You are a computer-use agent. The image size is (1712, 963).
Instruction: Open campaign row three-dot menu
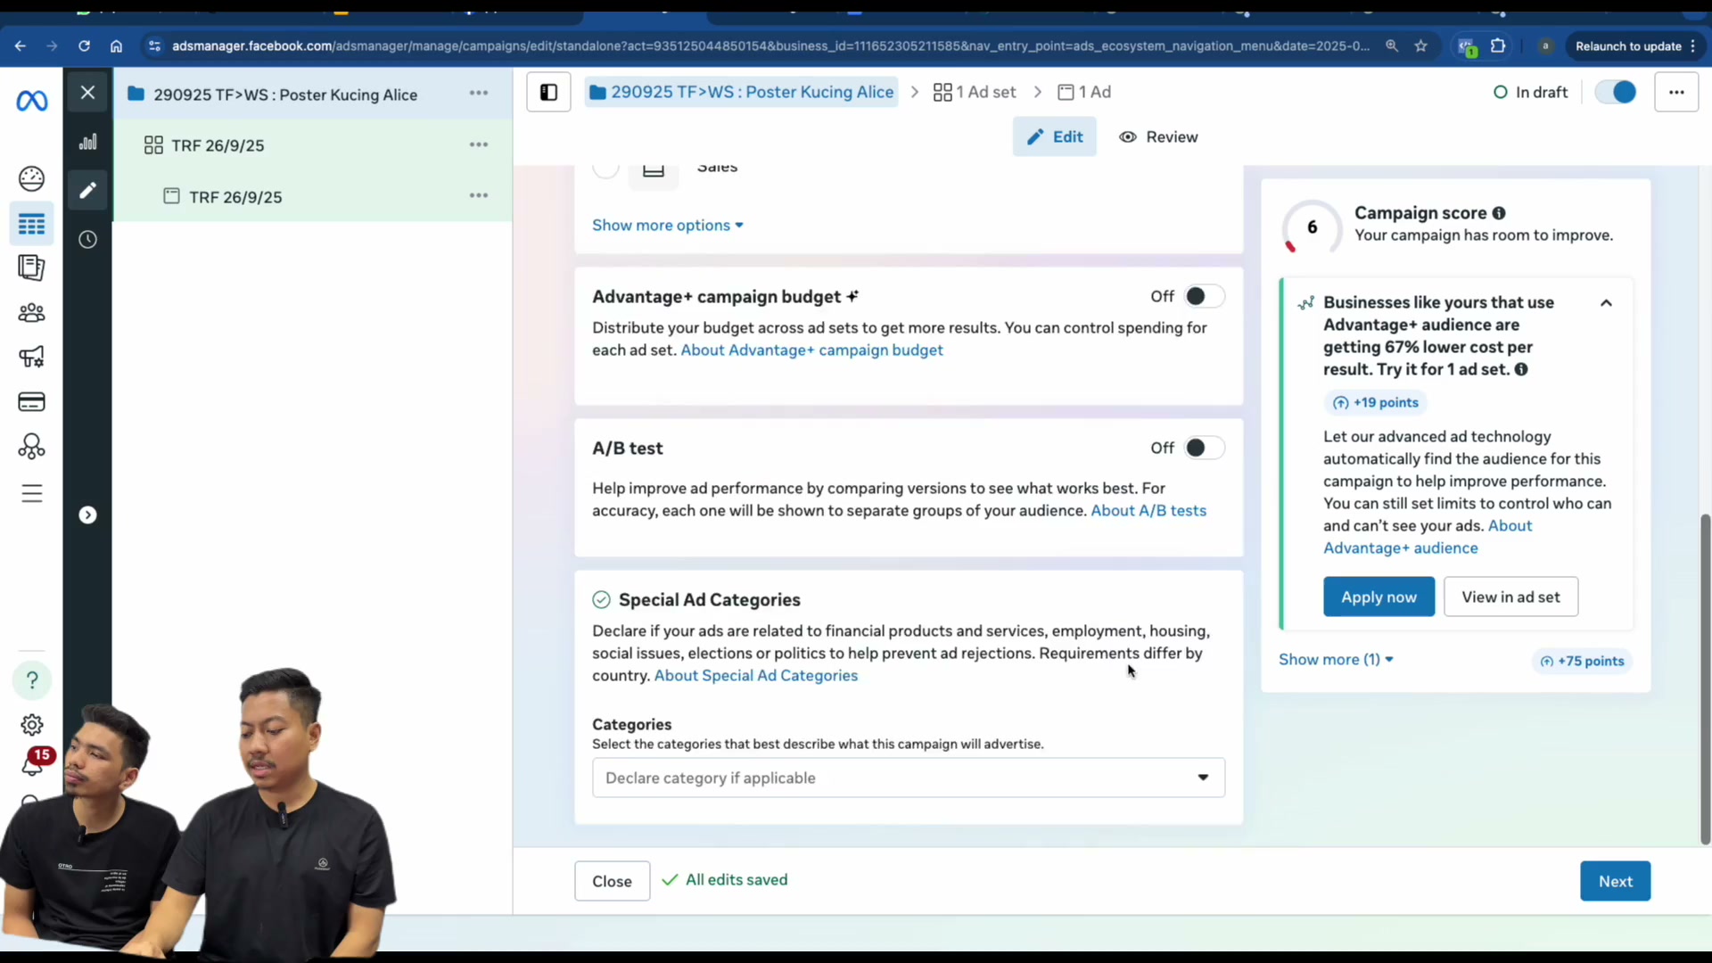click(x=479, y=93)
